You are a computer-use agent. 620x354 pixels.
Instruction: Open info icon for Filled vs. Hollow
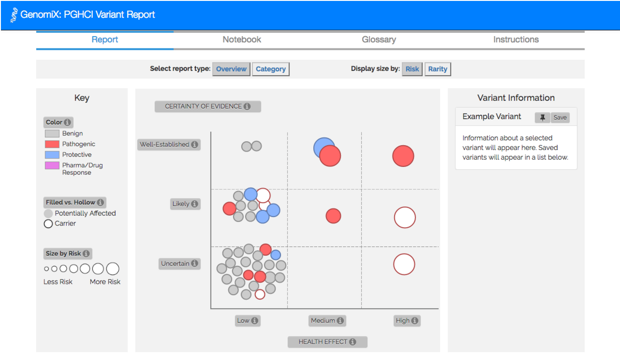[100, 203]
